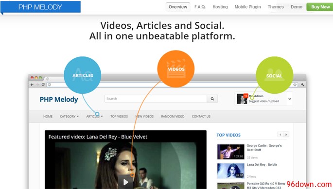The width and height of the screenshot is (333, 189).
Task: Open Lana Del Rey - Bel Air thumbnail
Action: coord(230,171)
